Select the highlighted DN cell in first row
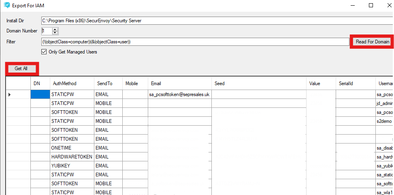Viewport: 394px width, 195px height. [40, 94]
